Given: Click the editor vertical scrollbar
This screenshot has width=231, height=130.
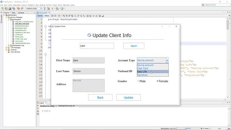Looking at the screenshot, I should [228, 57].
